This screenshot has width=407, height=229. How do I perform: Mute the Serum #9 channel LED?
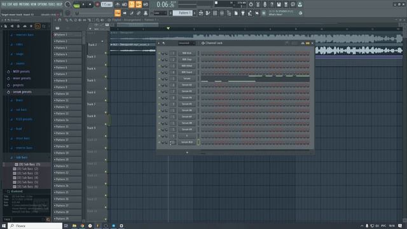(x=159, y=130)
